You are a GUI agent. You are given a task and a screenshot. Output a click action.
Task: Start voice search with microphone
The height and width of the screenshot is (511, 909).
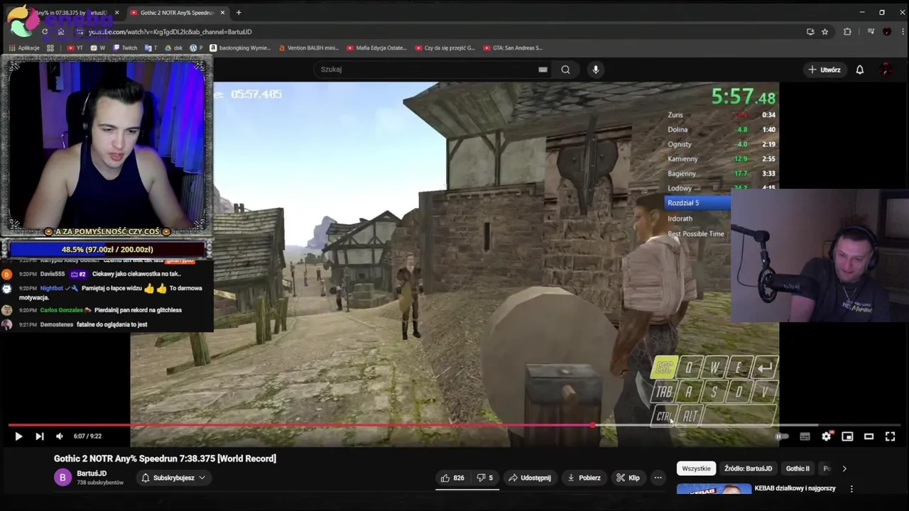click(596, 70)
